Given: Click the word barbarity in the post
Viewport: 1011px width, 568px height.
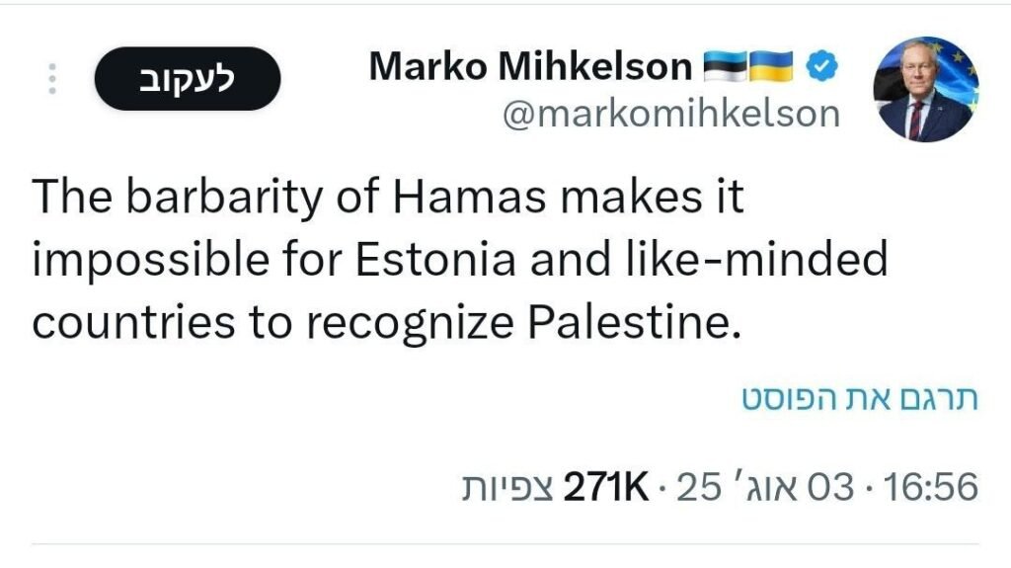Looking at the screenshot, I should tap(204, 198).
